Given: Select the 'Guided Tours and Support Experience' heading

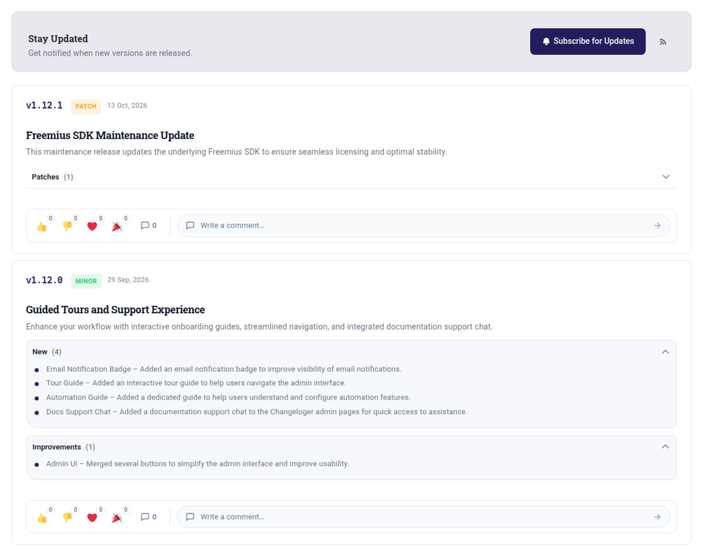Looking at the screenshot, I should [x=115, y=310].
